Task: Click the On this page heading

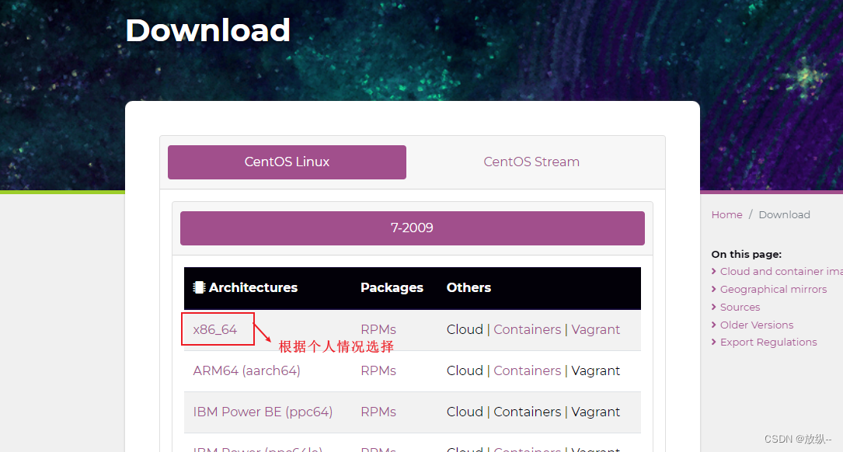Action: 746,254
